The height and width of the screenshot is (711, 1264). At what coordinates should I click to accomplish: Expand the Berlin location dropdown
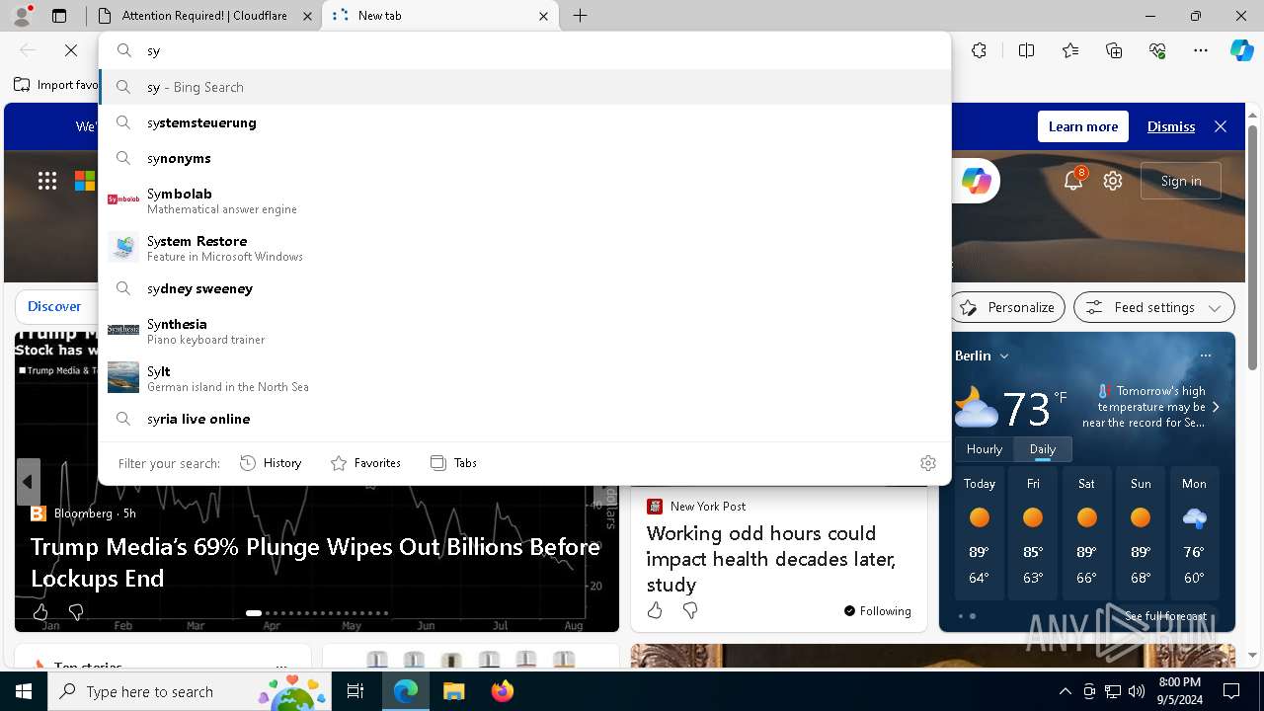(x=1004, y=355)
